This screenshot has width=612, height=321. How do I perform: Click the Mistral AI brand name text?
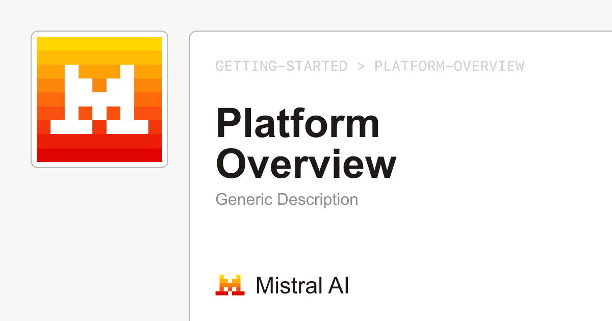point(302,285)
